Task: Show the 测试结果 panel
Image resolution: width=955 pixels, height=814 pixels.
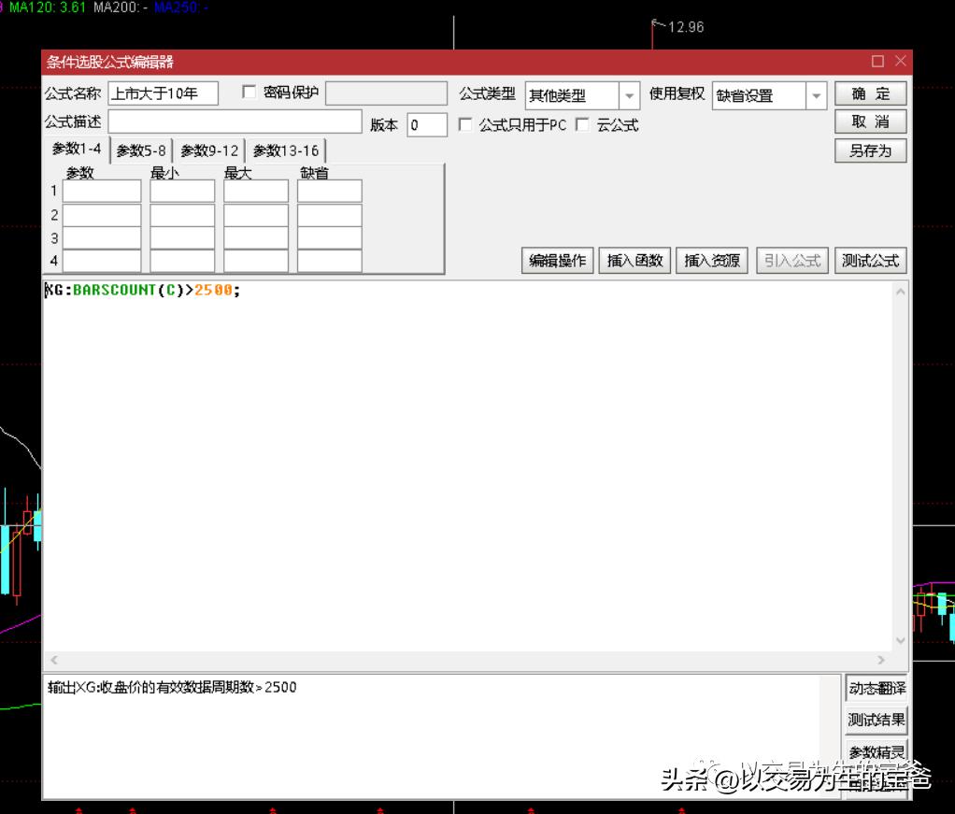Action: coord(876,720)
